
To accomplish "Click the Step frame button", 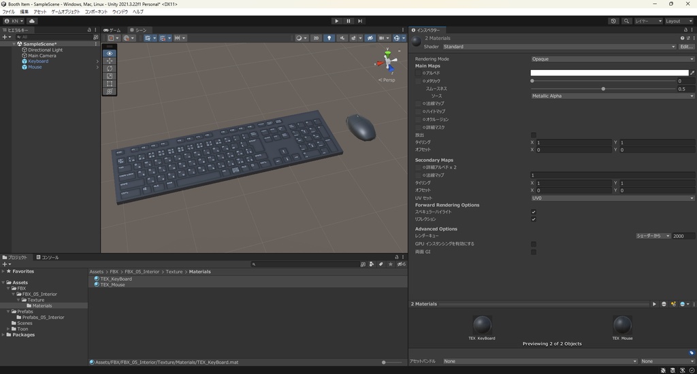I will pos(360,21).
